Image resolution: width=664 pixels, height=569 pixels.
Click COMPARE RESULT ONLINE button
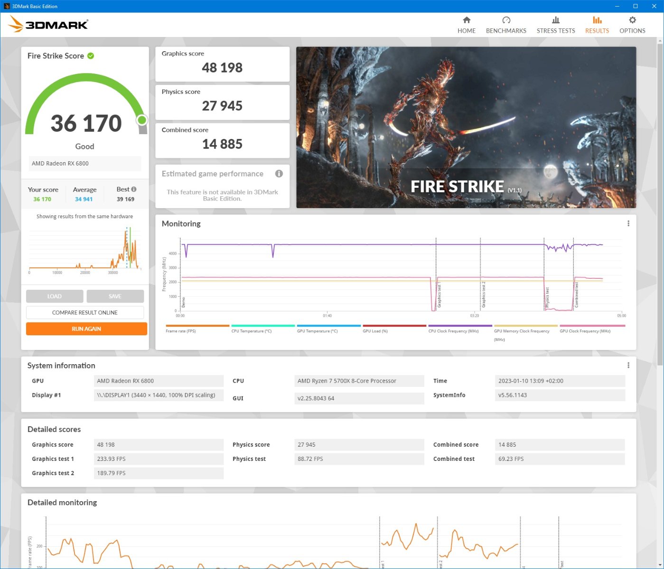coord(85,312)
